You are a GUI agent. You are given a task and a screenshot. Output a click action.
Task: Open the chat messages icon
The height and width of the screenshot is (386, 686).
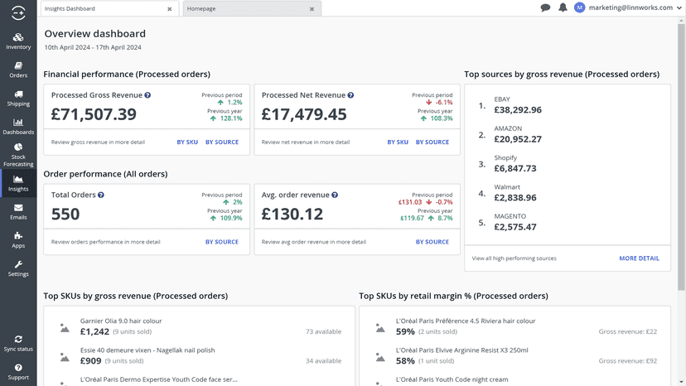pos(545,7)
